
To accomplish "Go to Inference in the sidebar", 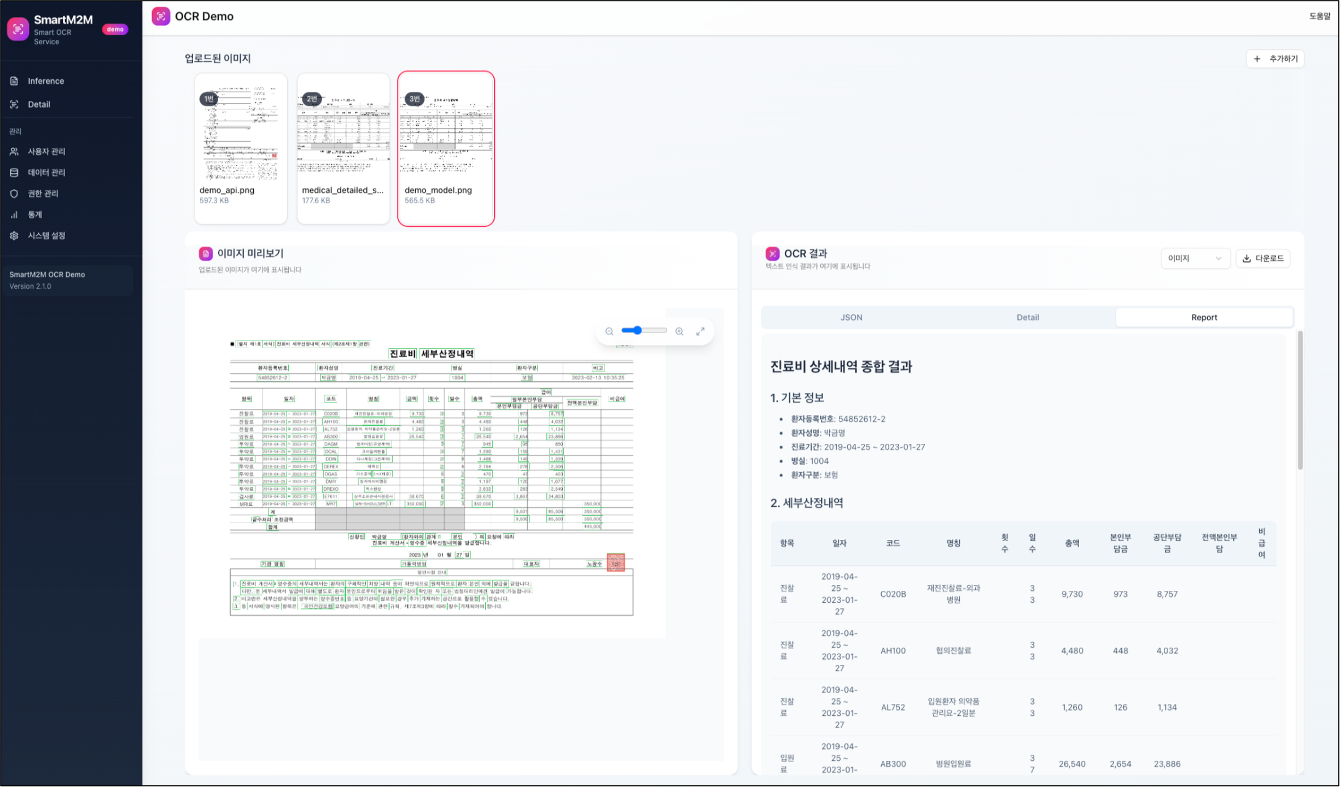I will pos(46,81).
